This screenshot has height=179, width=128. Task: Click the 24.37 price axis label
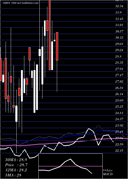pos(119,119)
